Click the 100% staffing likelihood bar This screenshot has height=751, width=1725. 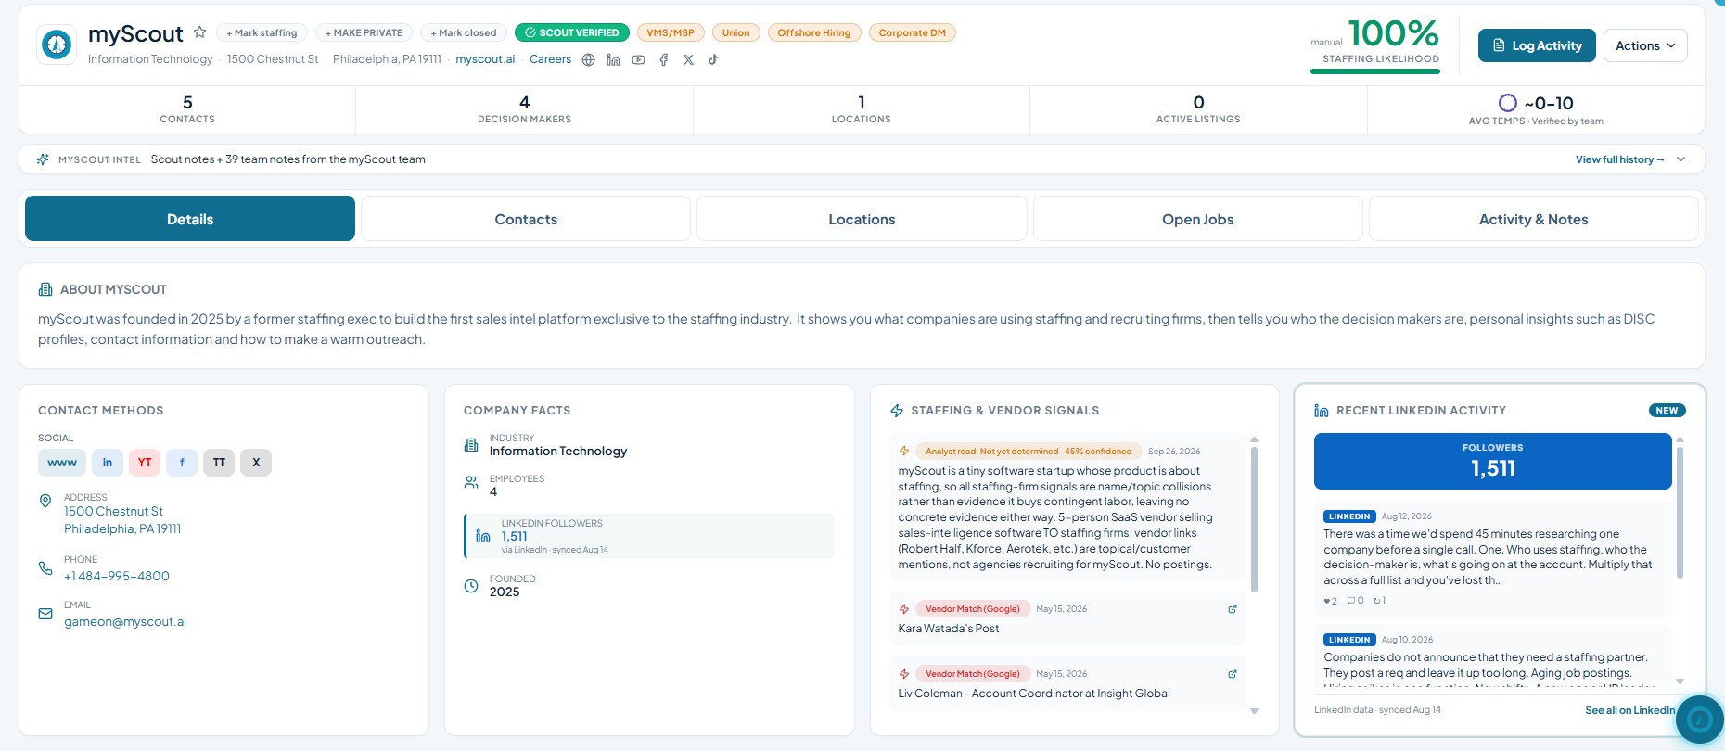click(1375, 71)
